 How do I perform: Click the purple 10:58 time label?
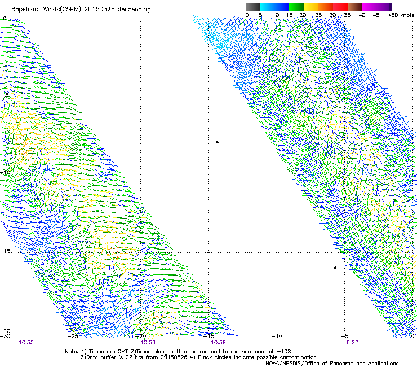click(218, 343)
